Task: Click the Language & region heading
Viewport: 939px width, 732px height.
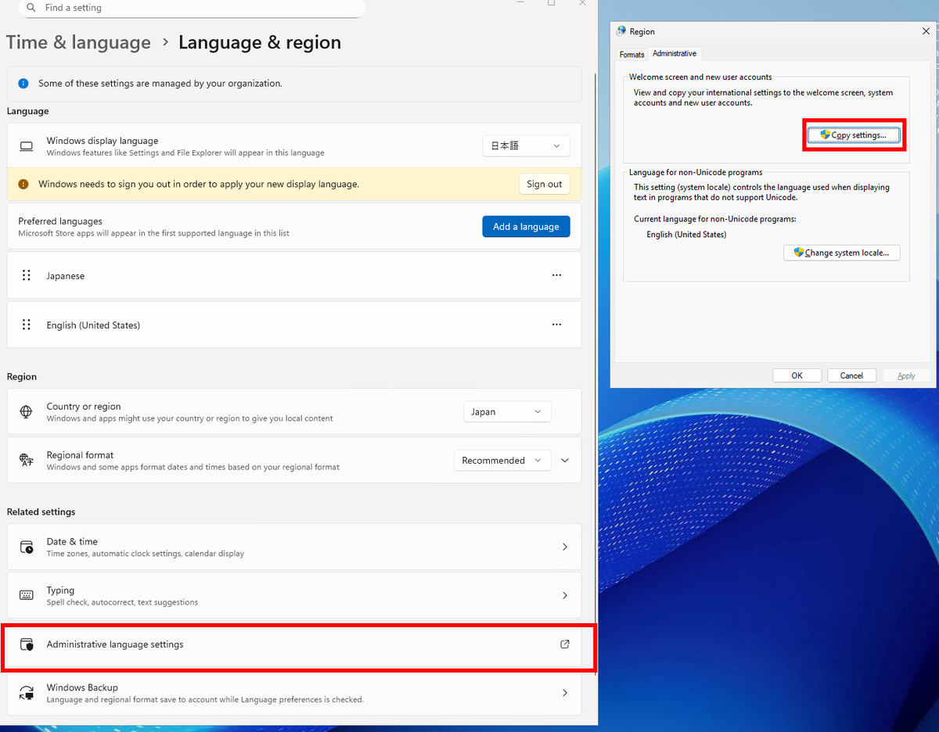Action: coord(260,42)
